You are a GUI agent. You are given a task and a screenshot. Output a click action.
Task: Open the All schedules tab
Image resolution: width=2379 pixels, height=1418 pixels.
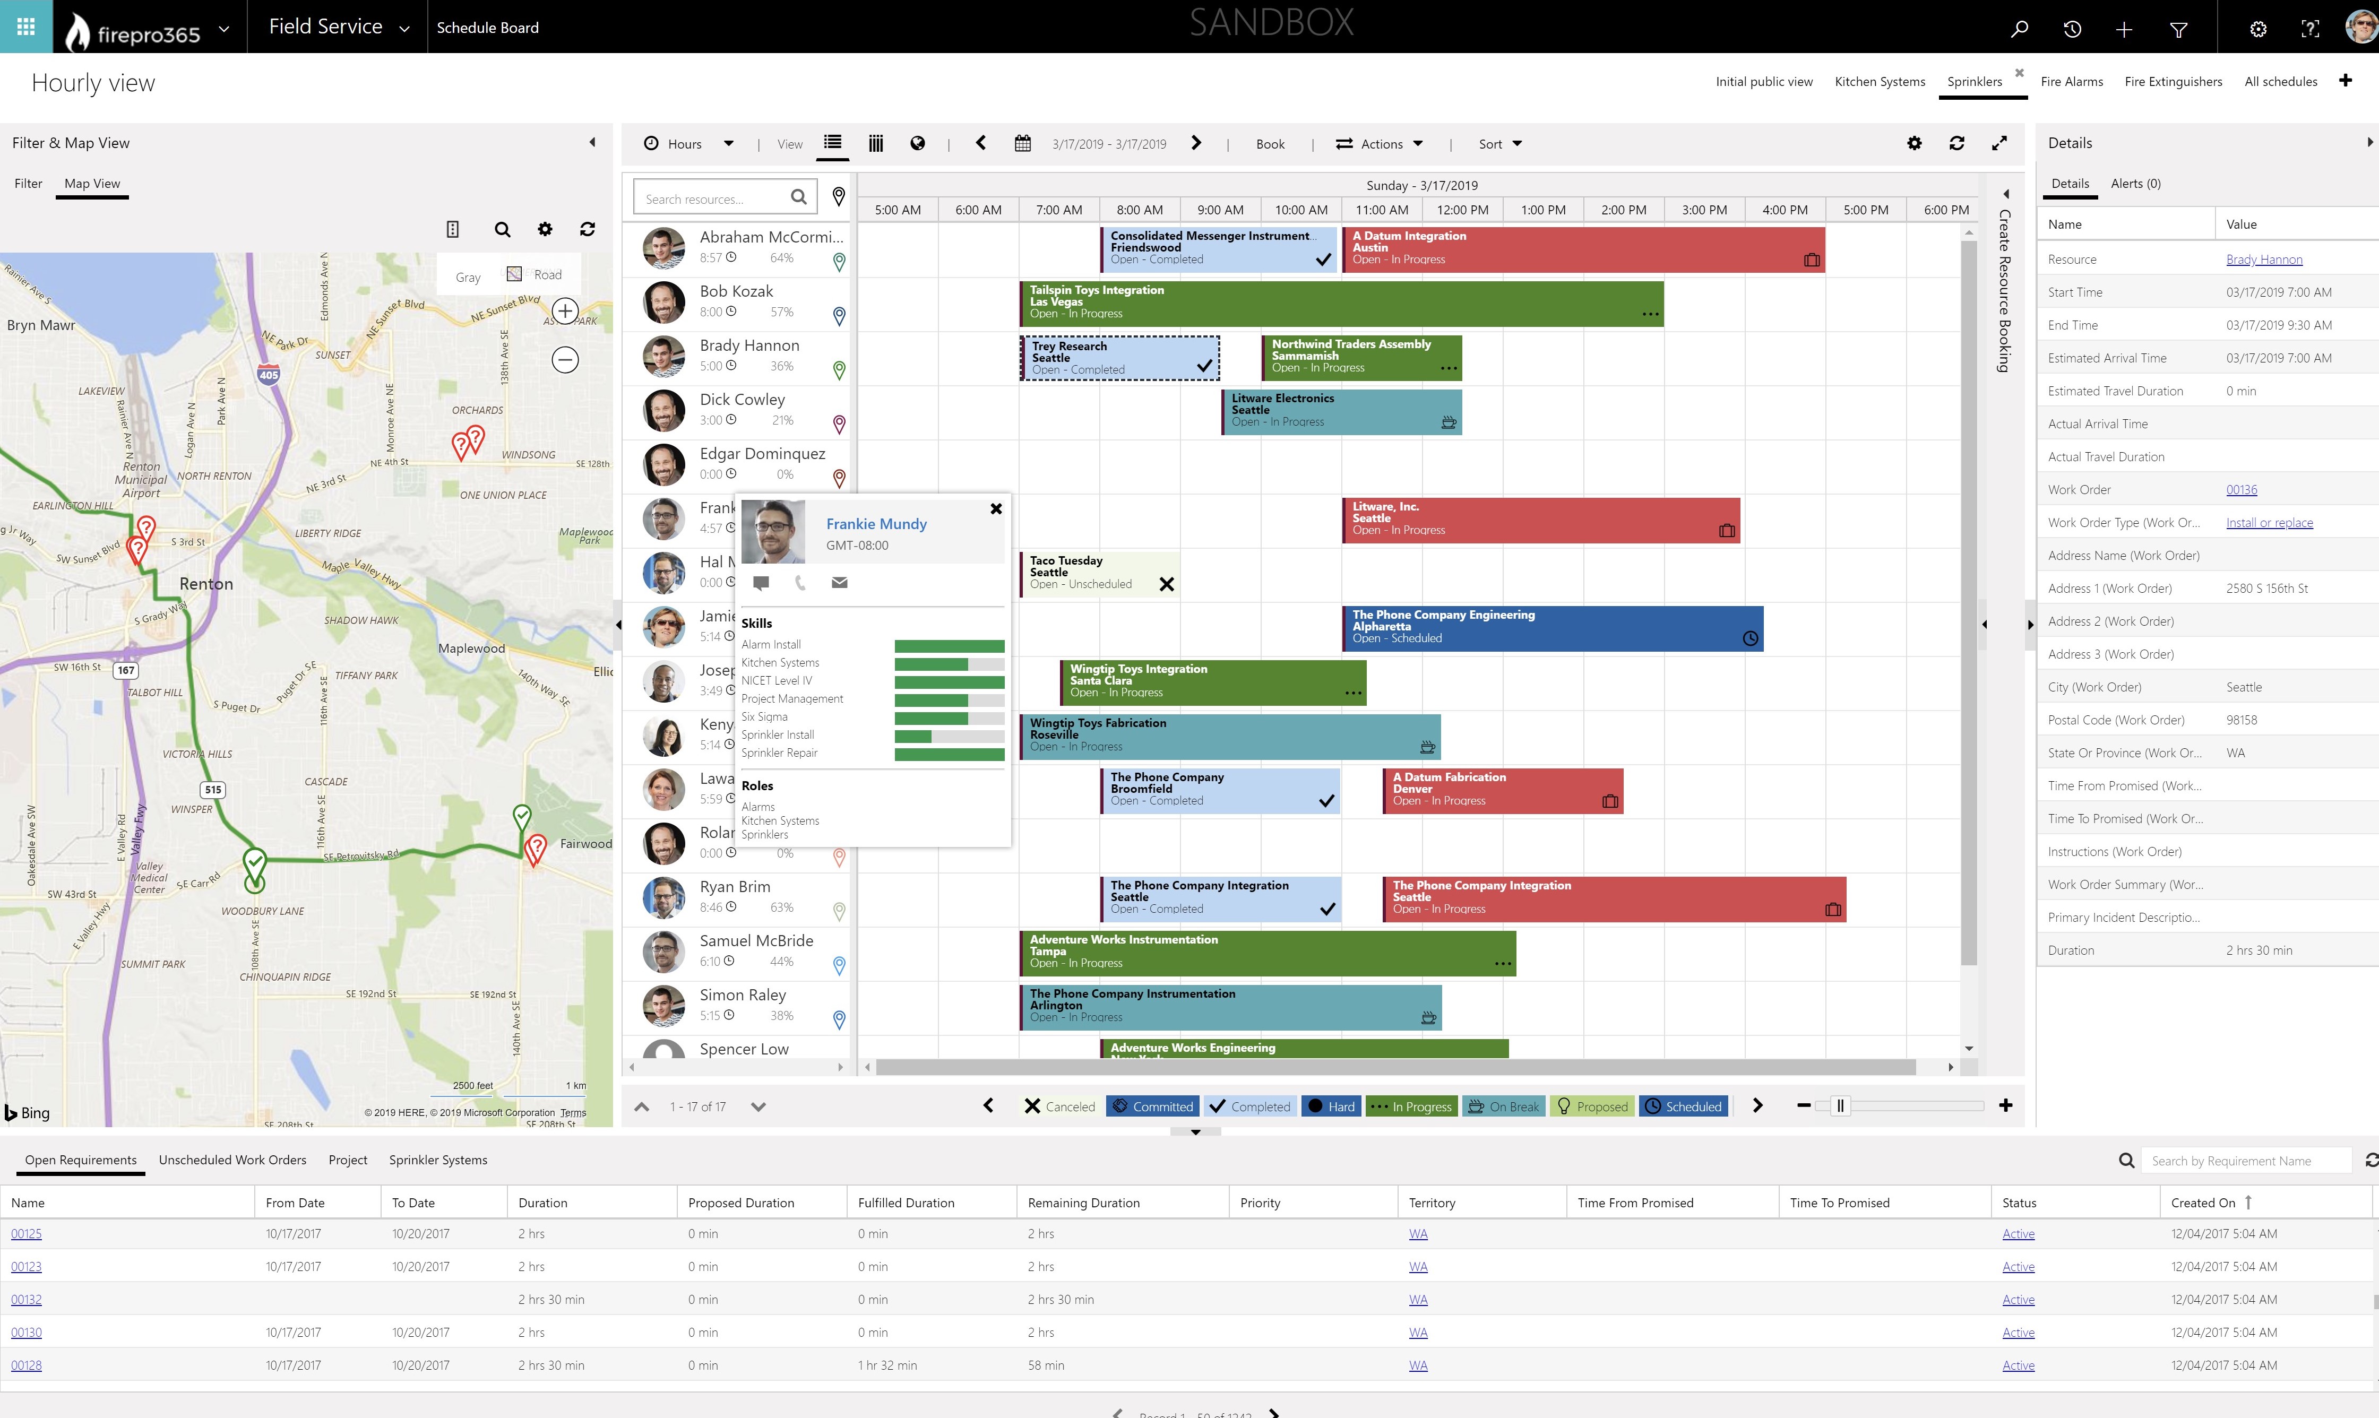2281,81
